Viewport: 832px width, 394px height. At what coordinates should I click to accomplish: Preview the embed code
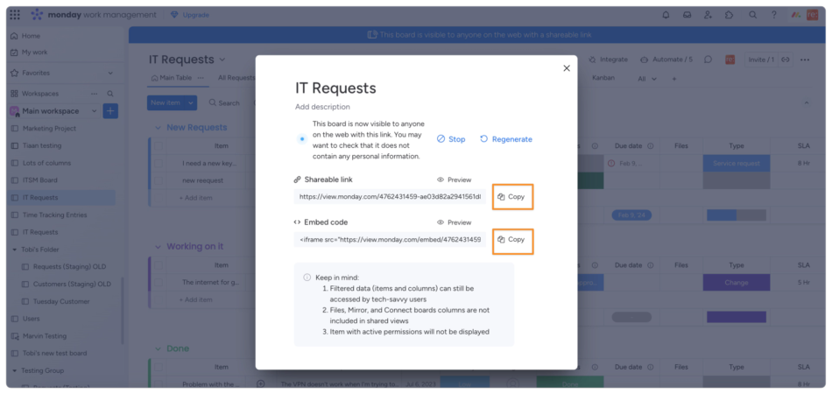[454, 222]
